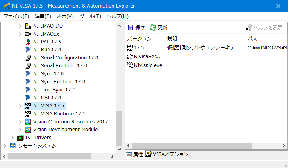Click the 更新 button label

163,28
